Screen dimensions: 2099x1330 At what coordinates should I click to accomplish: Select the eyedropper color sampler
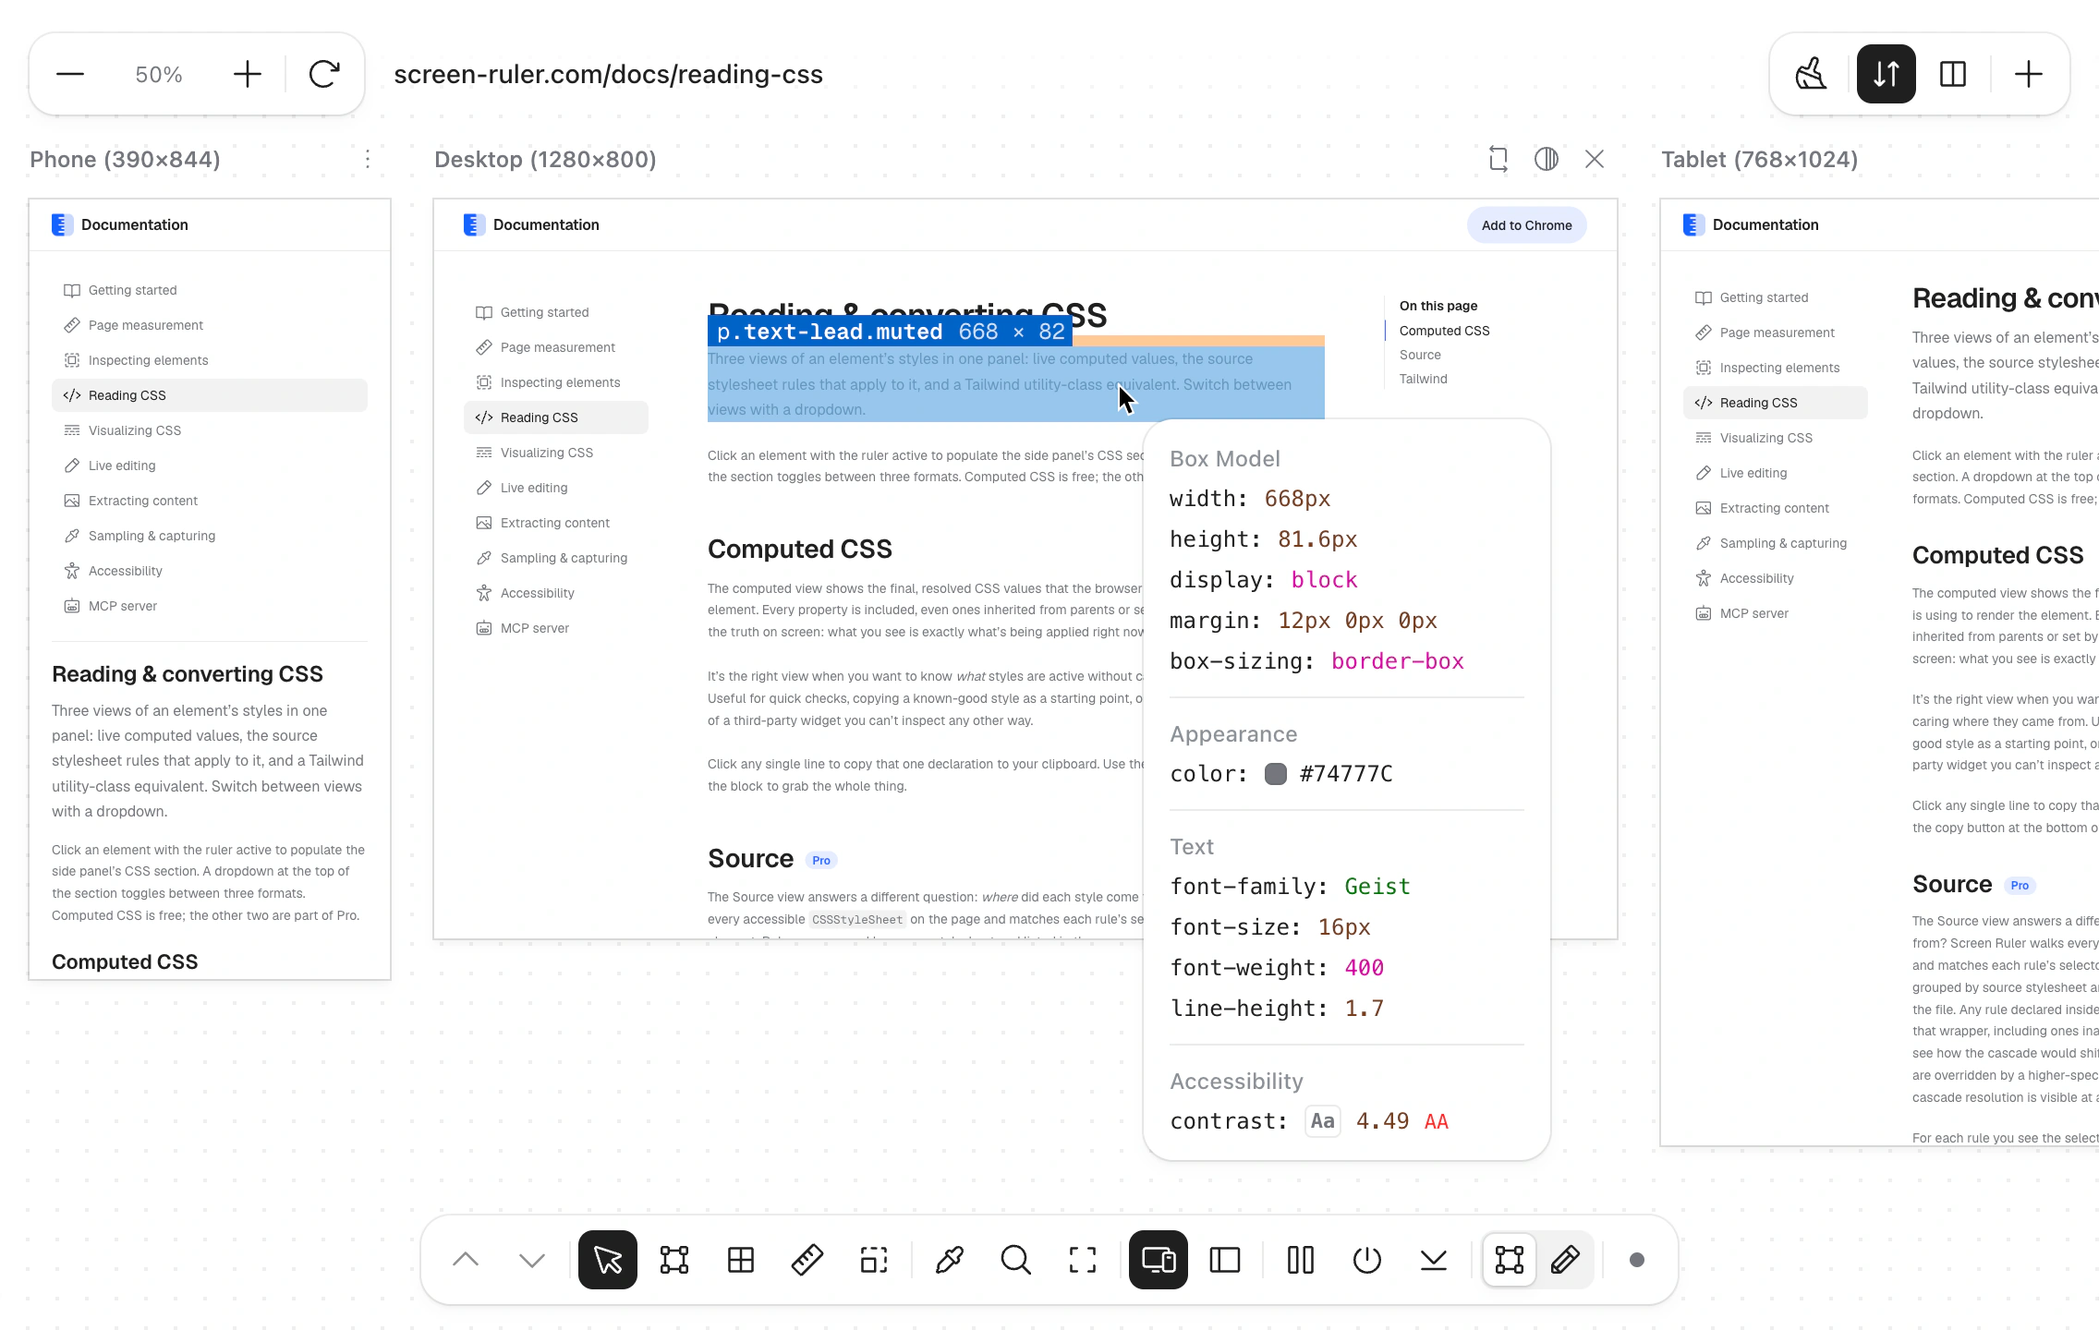[950, 1260]
